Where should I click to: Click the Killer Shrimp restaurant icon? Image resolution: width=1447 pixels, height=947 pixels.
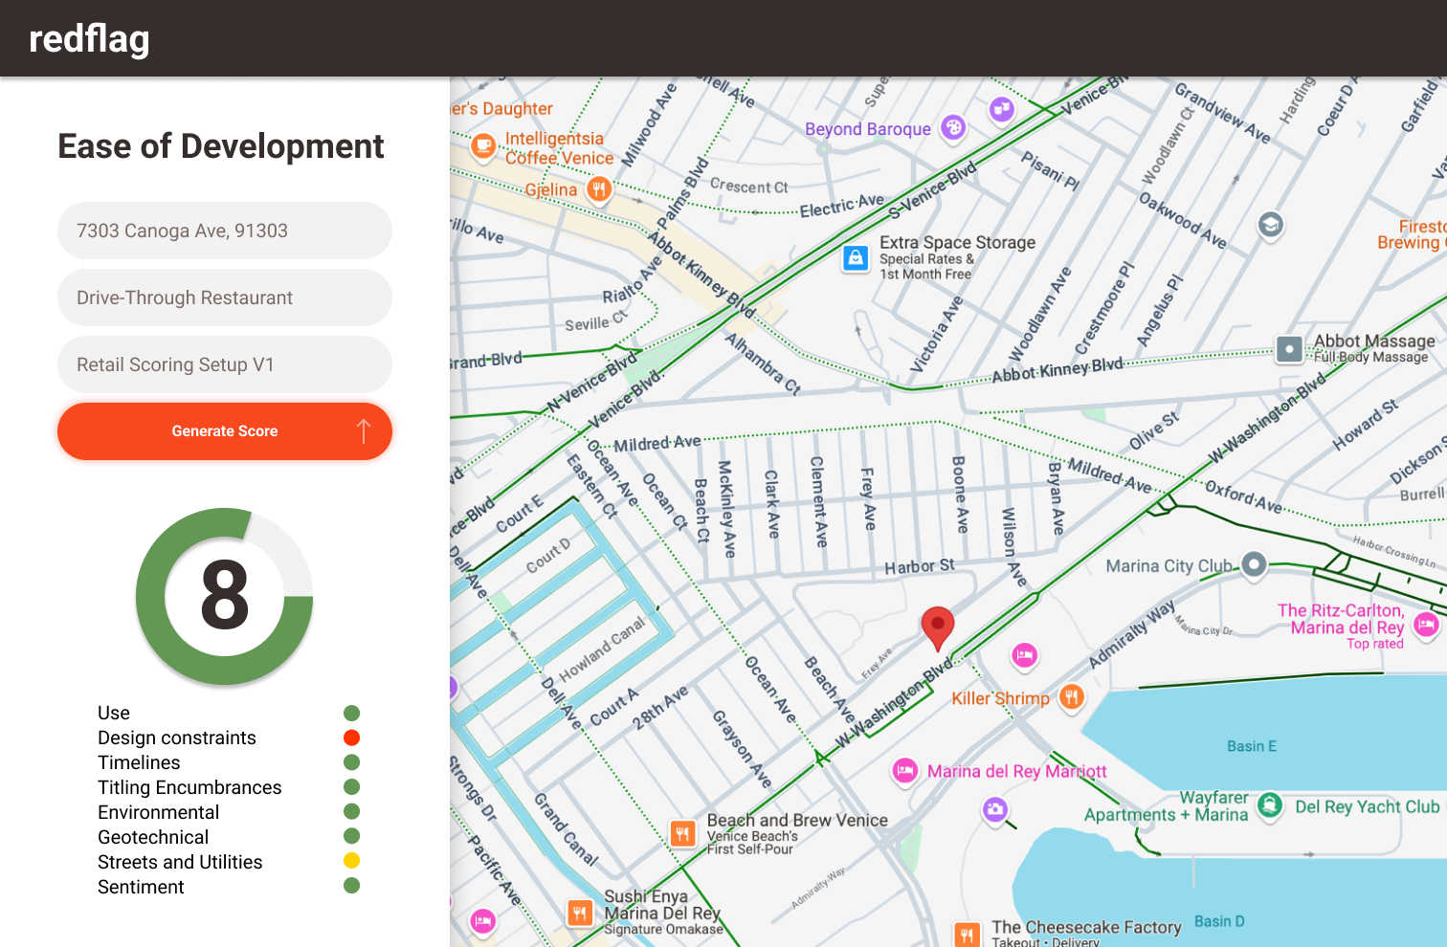tap(1072, 697)
